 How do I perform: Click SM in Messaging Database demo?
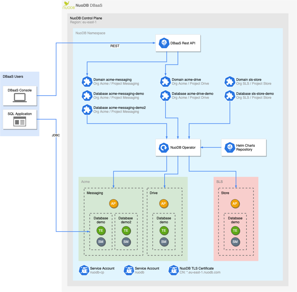click(101, 242)
